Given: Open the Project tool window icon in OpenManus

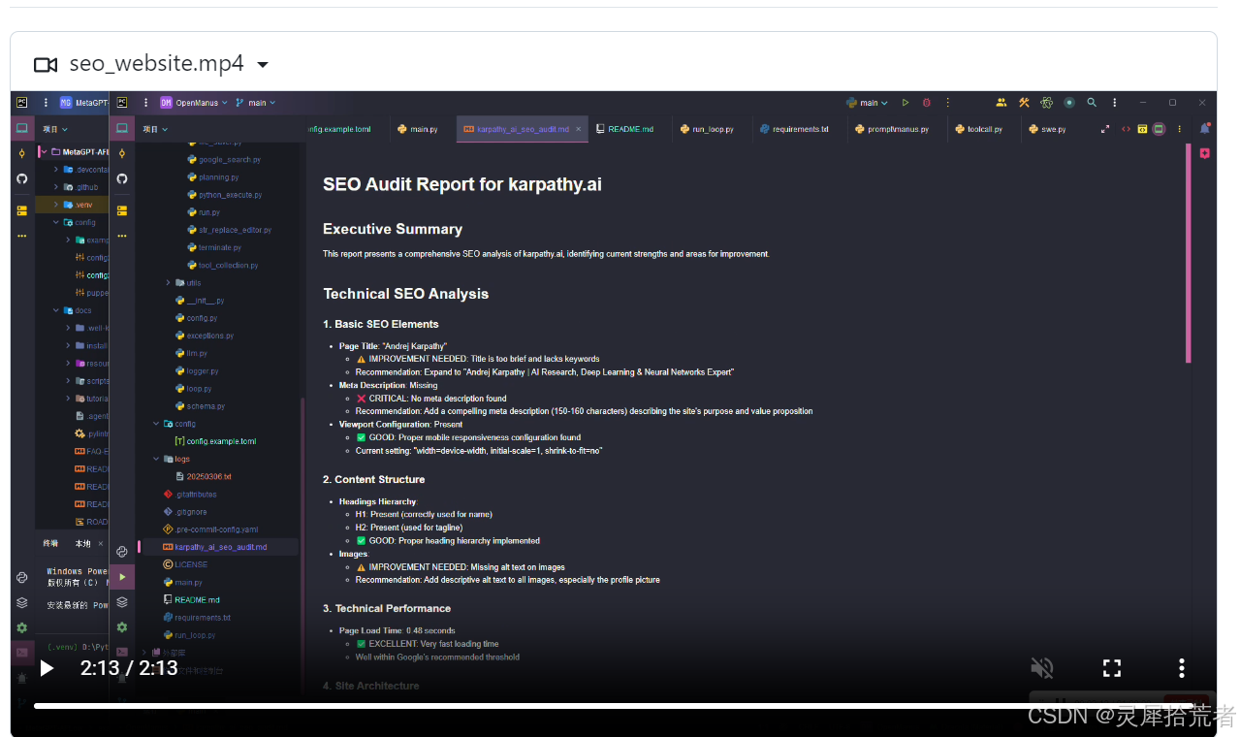Looking at the screenshot, I should [122, 128].
